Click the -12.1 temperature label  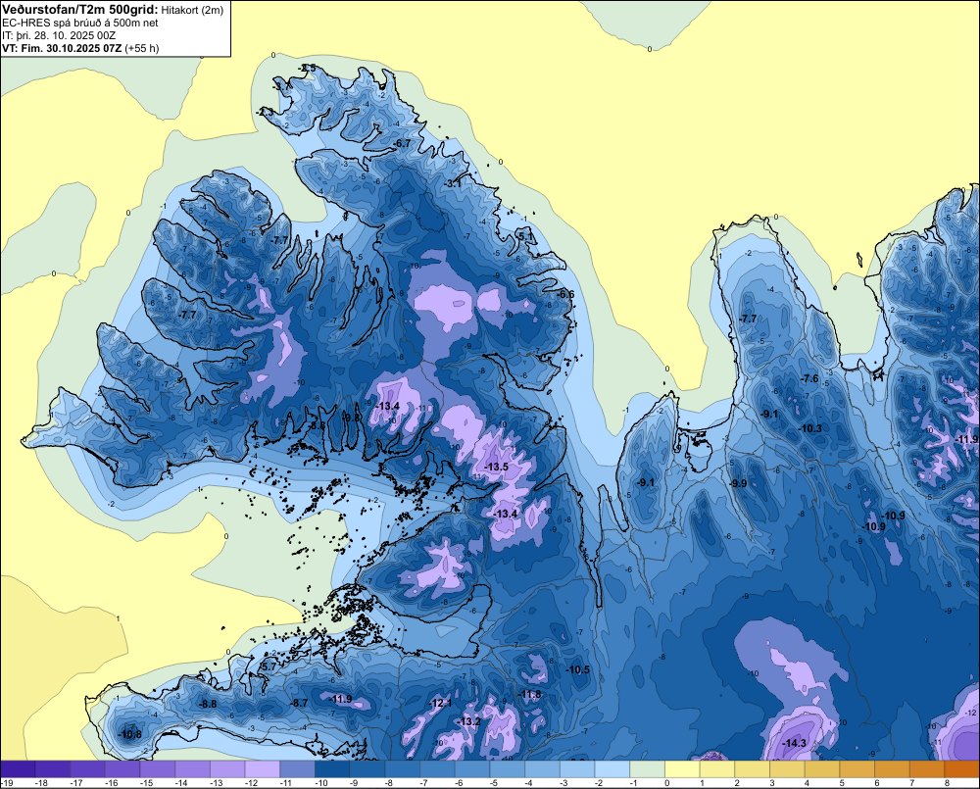point(440,704)
